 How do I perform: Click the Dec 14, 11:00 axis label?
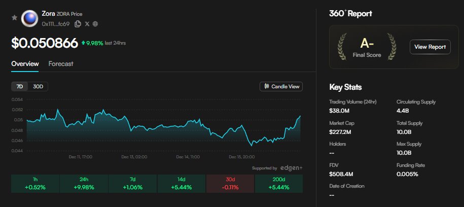pos(188,157)
